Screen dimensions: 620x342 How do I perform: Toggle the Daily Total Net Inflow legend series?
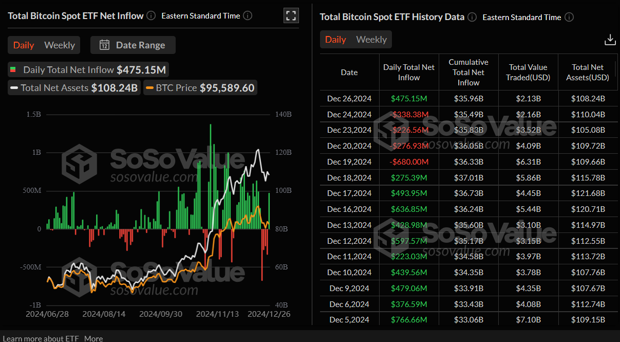click(x=87, y=69)
